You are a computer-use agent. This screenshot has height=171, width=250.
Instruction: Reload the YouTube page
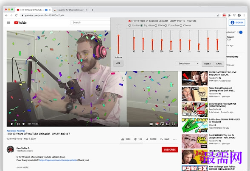[16, 15]
